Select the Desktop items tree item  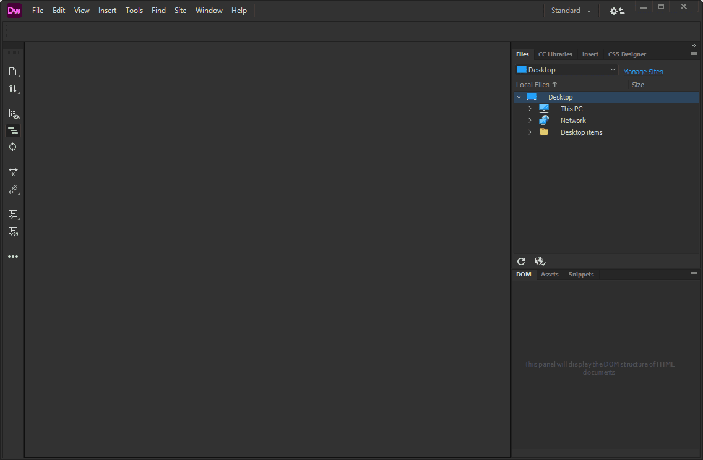[581, 132]
